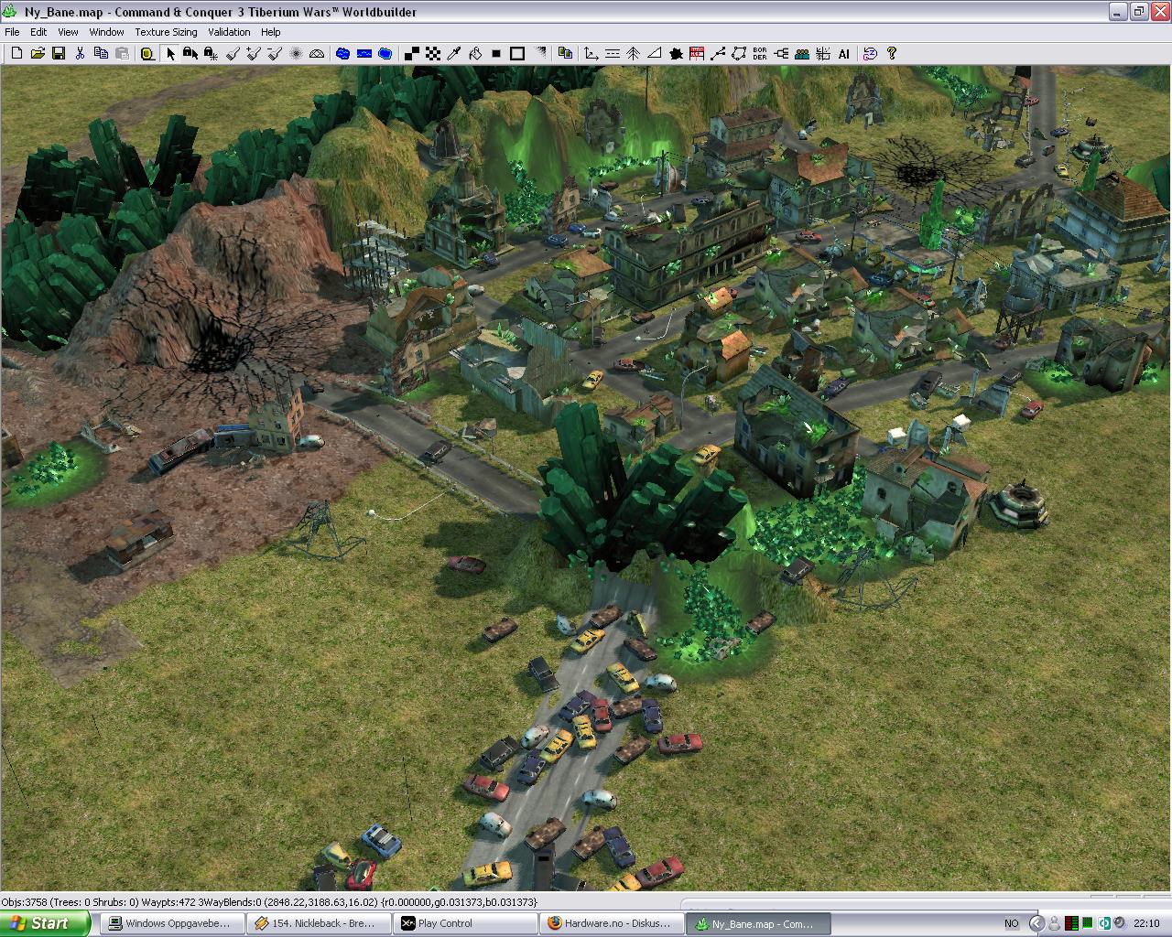Screen dimensions: 1172x937
Task: Select the yellow tape measure ruler tool
Action: tap(146, 53)
